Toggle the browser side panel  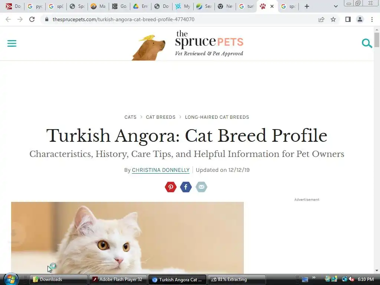[x=348, y=19]
